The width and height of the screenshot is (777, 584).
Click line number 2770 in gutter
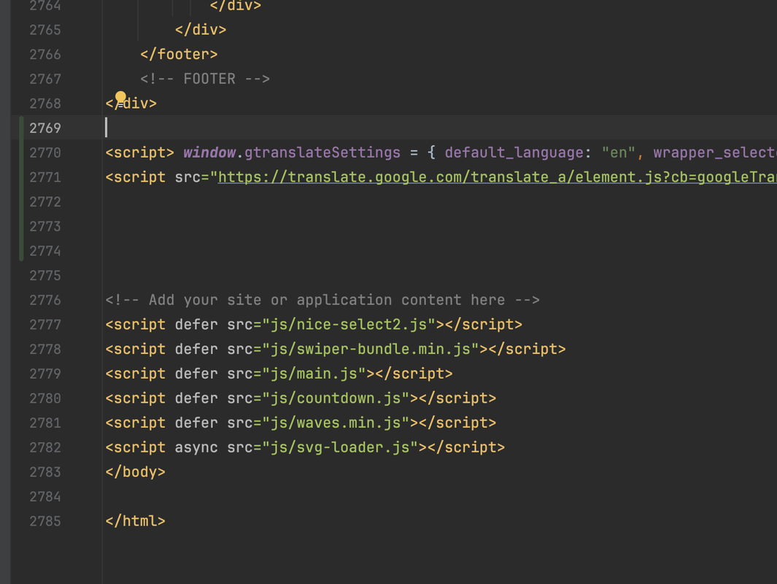45,153
